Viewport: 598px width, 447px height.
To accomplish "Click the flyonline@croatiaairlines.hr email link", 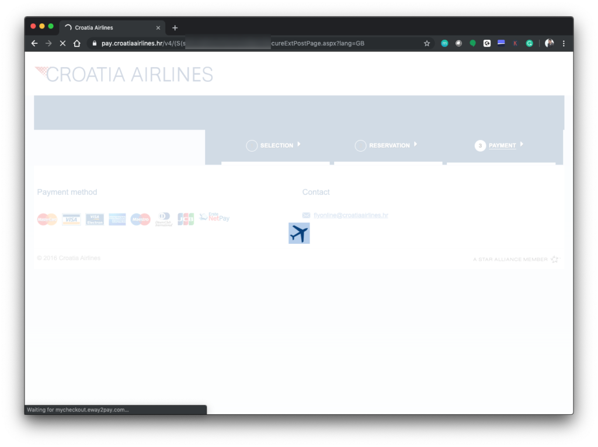I will 350,215.
